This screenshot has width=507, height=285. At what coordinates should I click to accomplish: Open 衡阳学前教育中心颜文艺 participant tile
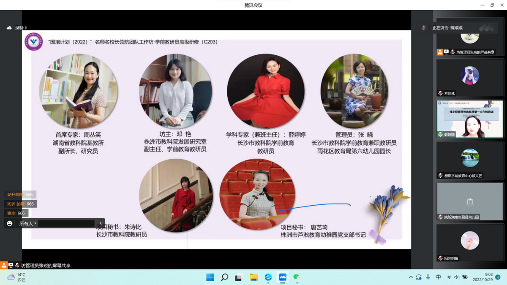470,160
